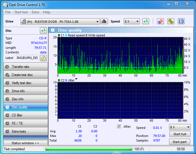Click the Length value 79:57.71
Image resolution: width=196 pixels, height=154 pixels.
[40, 48]
